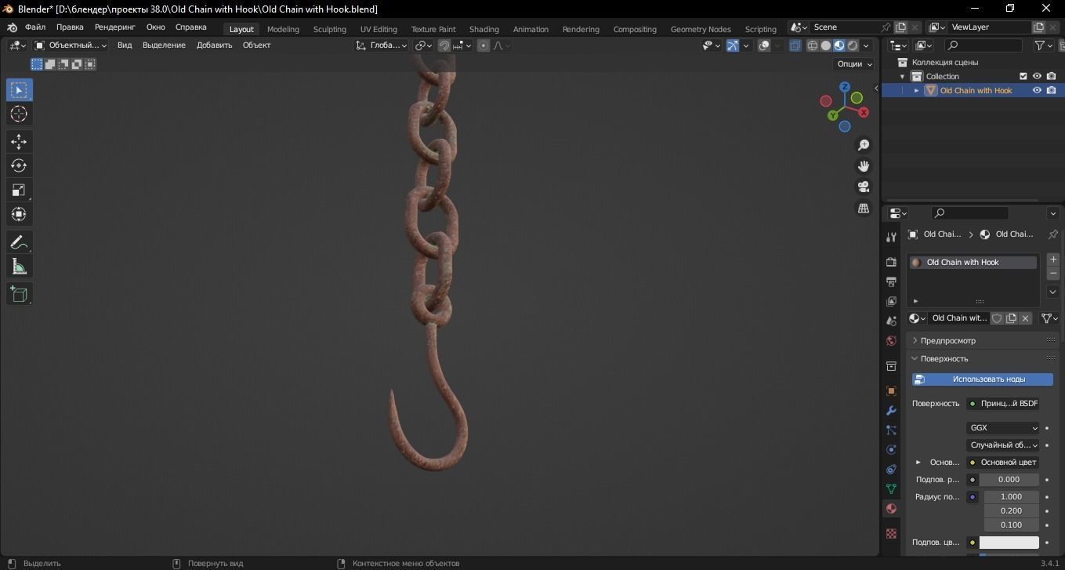Collapse the Collection tree in outliner

click(903, 76)
